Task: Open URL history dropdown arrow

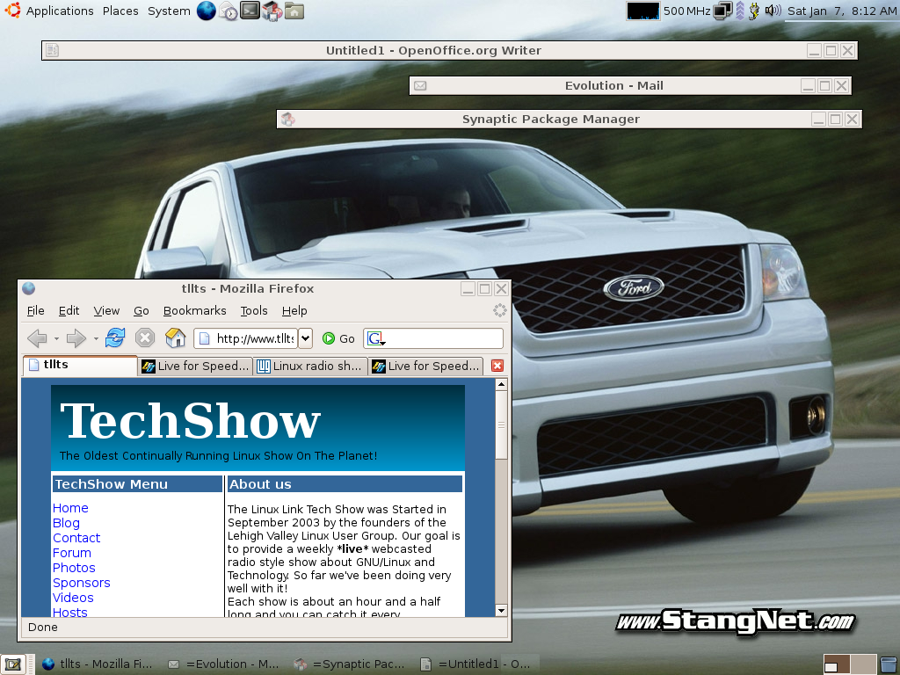Action: click(x=305, y=338)
